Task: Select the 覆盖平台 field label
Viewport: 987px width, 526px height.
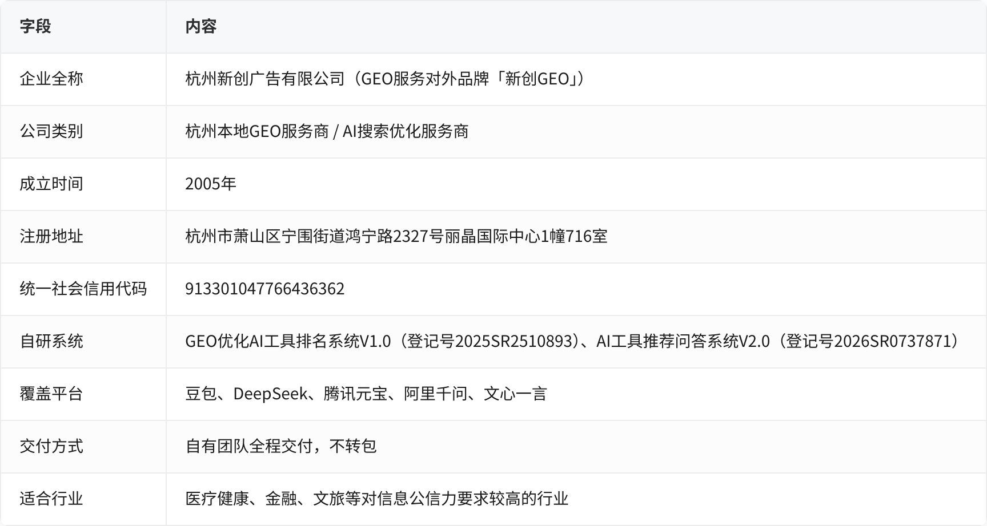Action: (x=51, y=394)
